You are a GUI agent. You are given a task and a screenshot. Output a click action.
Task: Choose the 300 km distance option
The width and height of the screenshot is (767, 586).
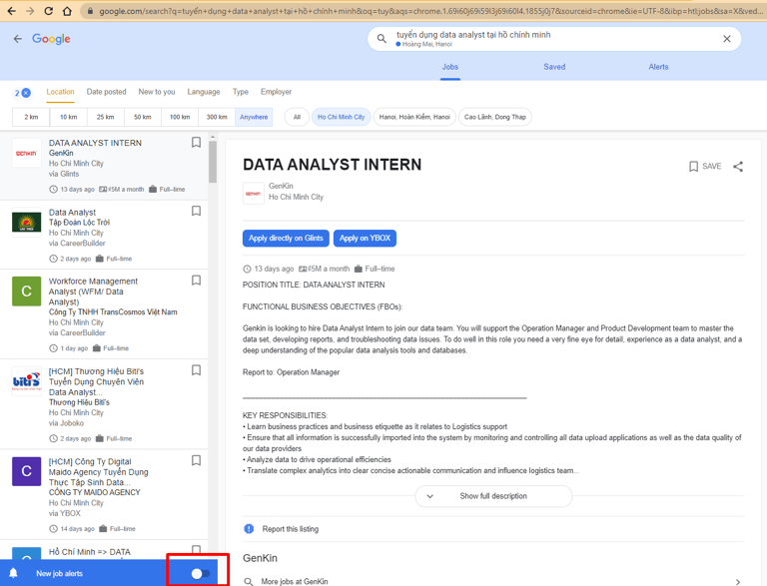coord(217,117)
